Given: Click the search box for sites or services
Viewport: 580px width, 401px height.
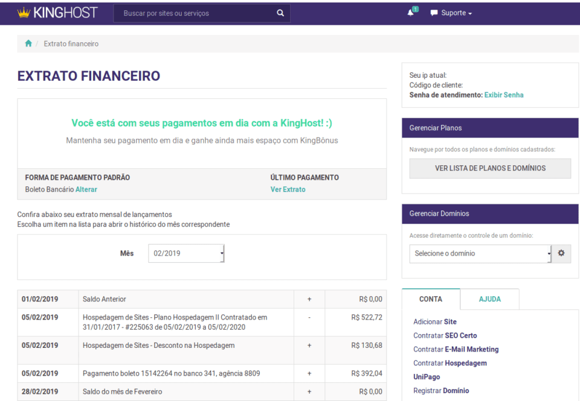Looking at the screenshot, I should point(202,13).
